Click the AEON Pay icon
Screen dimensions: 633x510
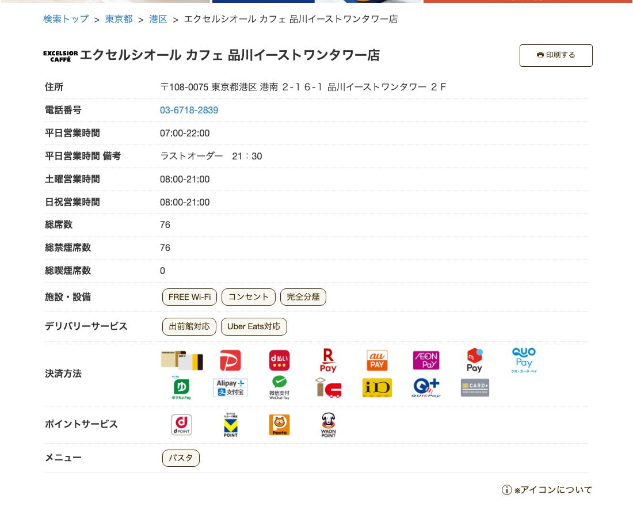426,360
